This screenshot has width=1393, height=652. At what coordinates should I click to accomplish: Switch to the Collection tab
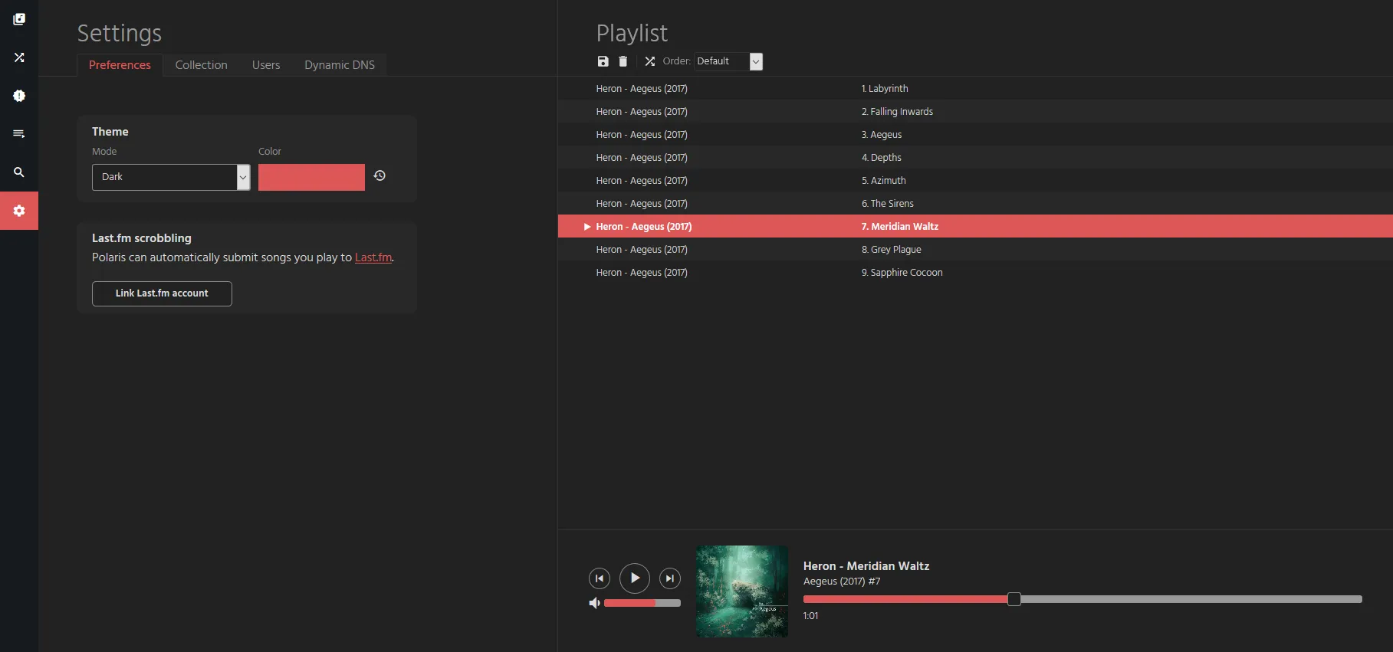201,65
